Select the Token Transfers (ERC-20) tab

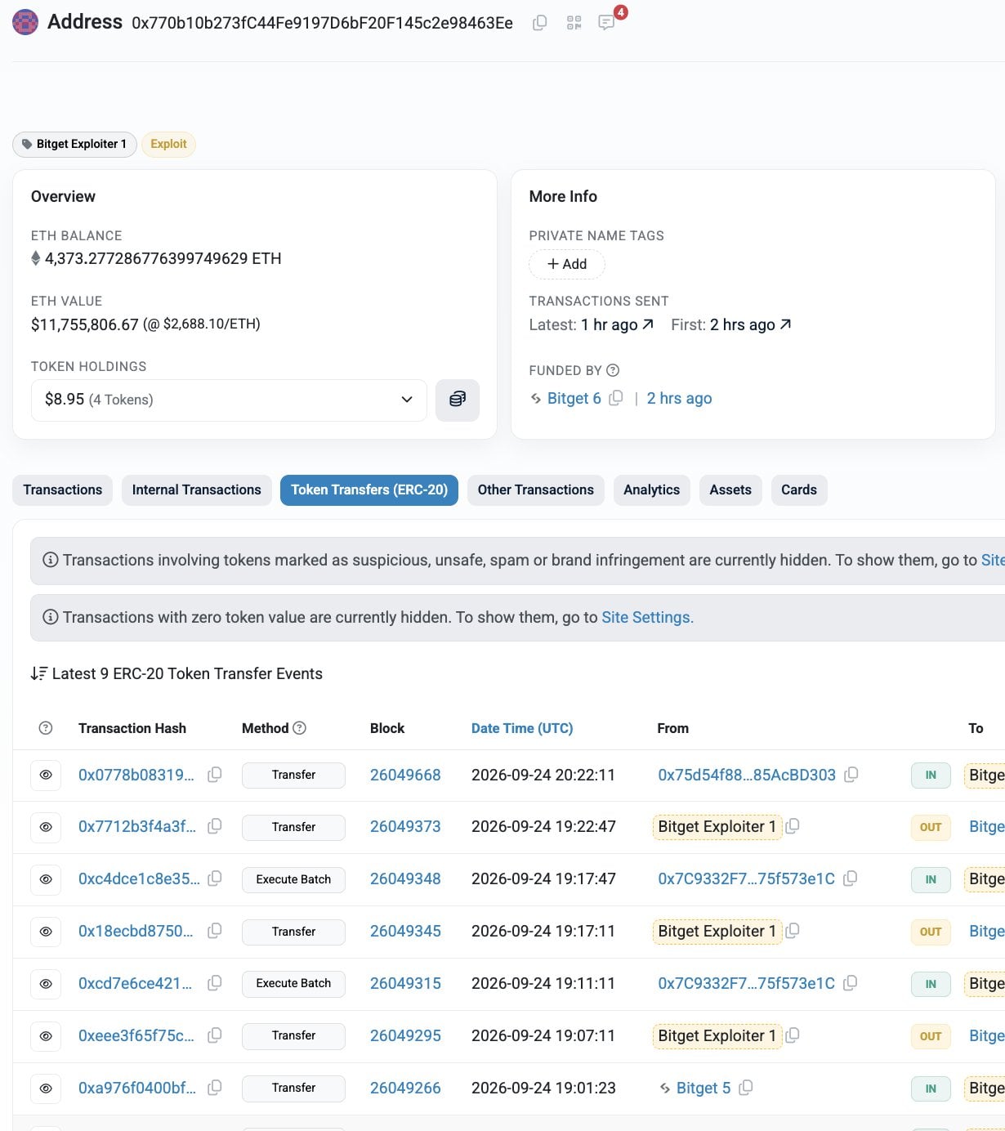point(369,490)
